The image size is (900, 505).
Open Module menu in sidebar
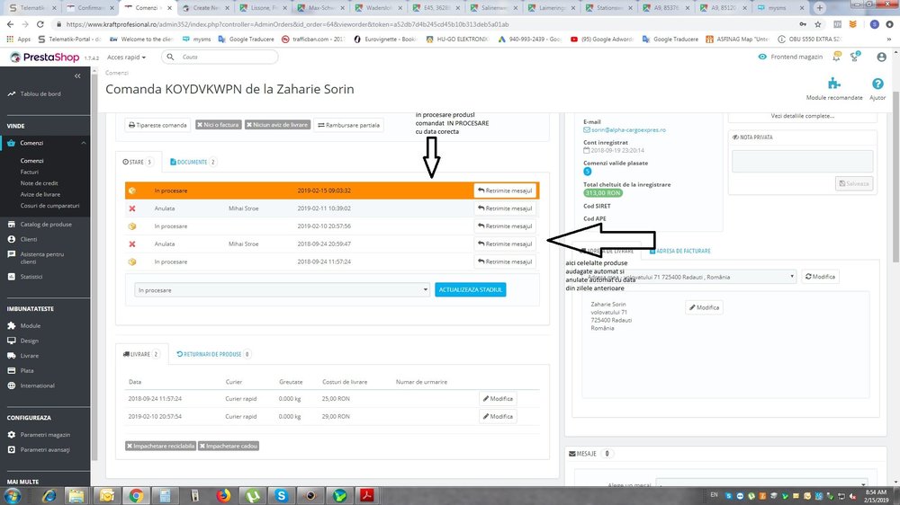[x=31, y=325]
